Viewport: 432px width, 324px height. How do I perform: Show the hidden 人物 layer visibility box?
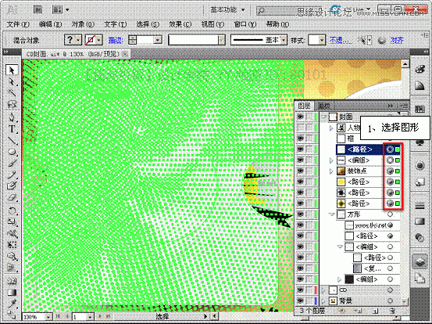coord(300,128)
